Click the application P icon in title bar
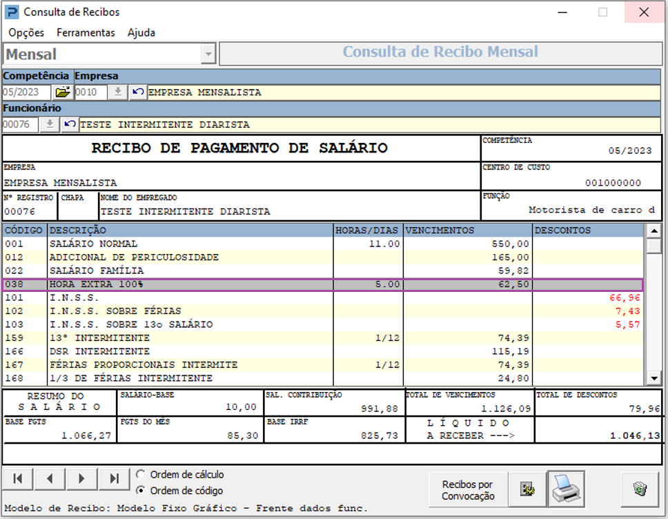The height and width of the screenshot is (519, 668). click(x=12, y=12)
